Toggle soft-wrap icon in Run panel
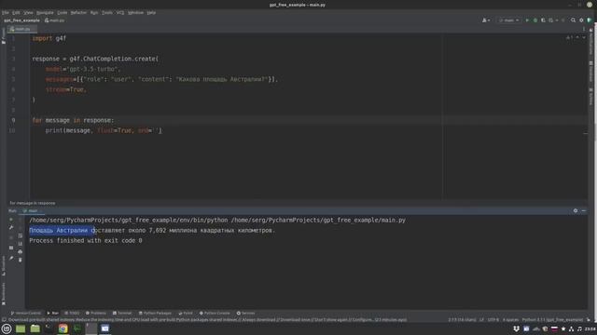The width and height of the screenshot is (597, 335). pos(21,235)
